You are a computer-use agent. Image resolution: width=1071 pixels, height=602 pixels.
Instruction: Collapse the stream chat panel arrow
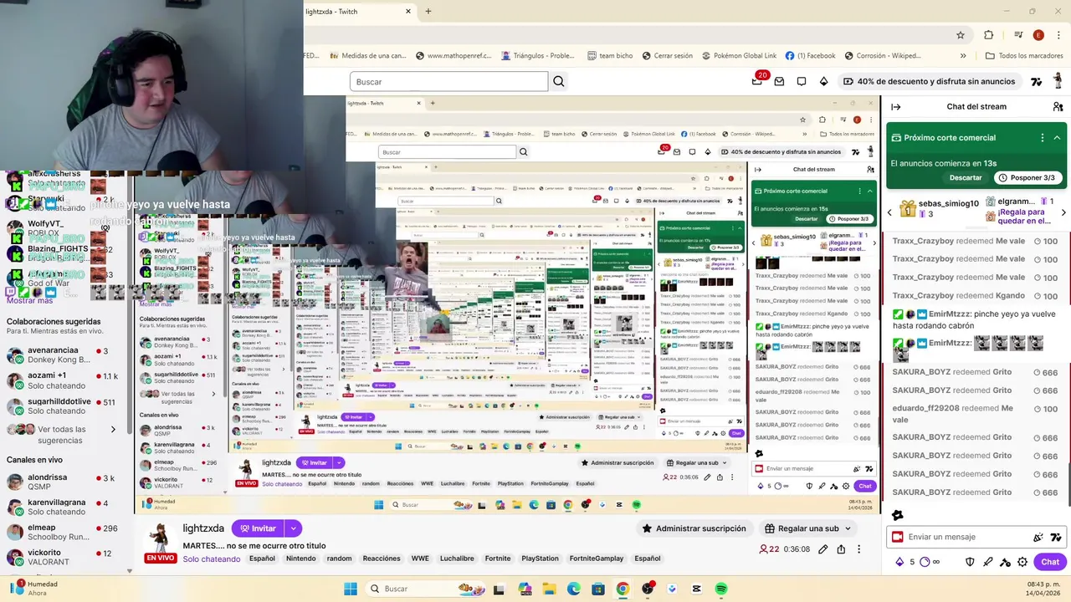coord(895,107)
